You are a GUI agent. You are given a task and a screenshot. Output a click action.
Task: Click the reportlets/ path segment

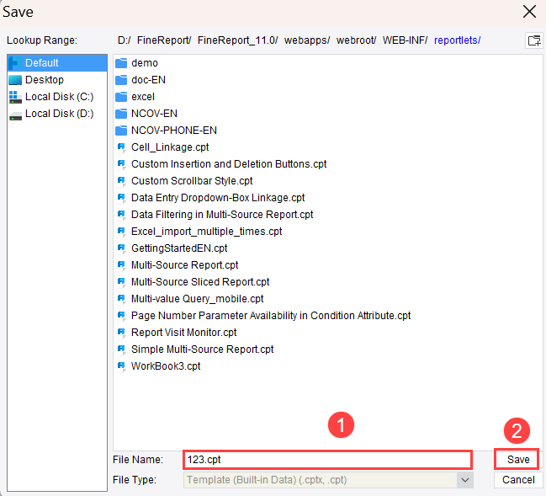click(457, 40)
